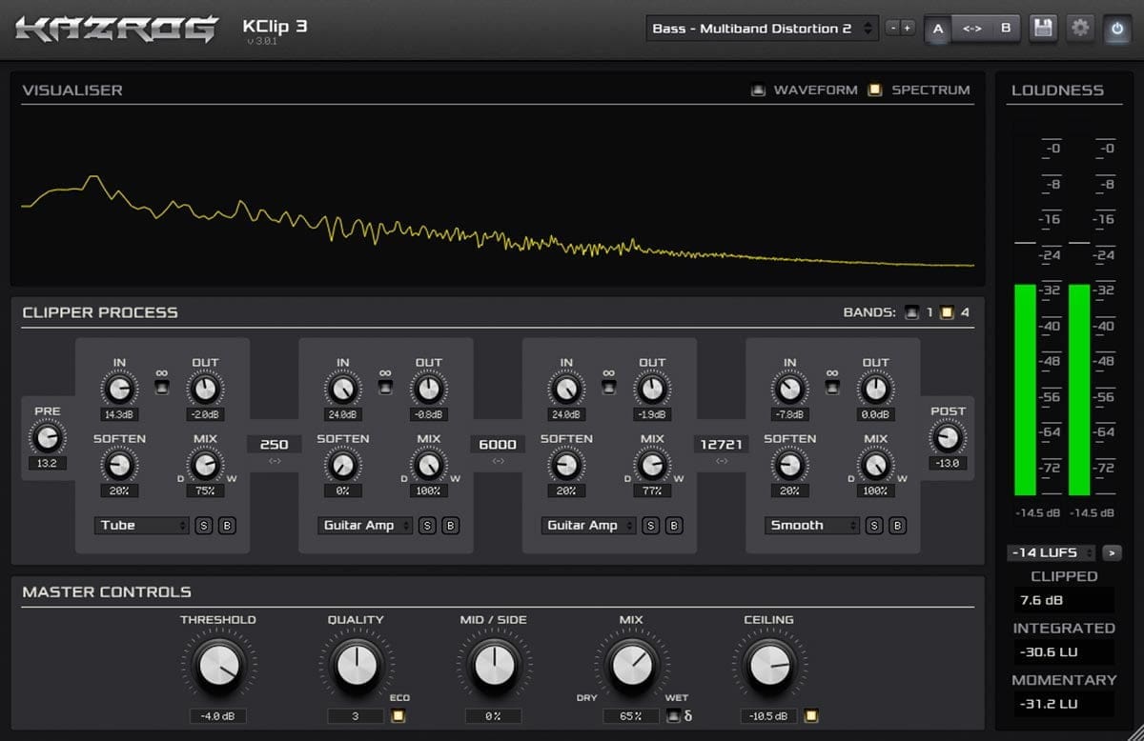
Task: Click the OUT knob of the Smooth band
Action: tap(875, 389)
